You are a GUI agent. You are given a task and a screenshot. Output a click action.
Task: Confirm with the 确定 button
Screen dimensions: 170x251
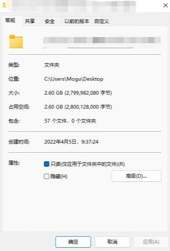tap(73, 242)
